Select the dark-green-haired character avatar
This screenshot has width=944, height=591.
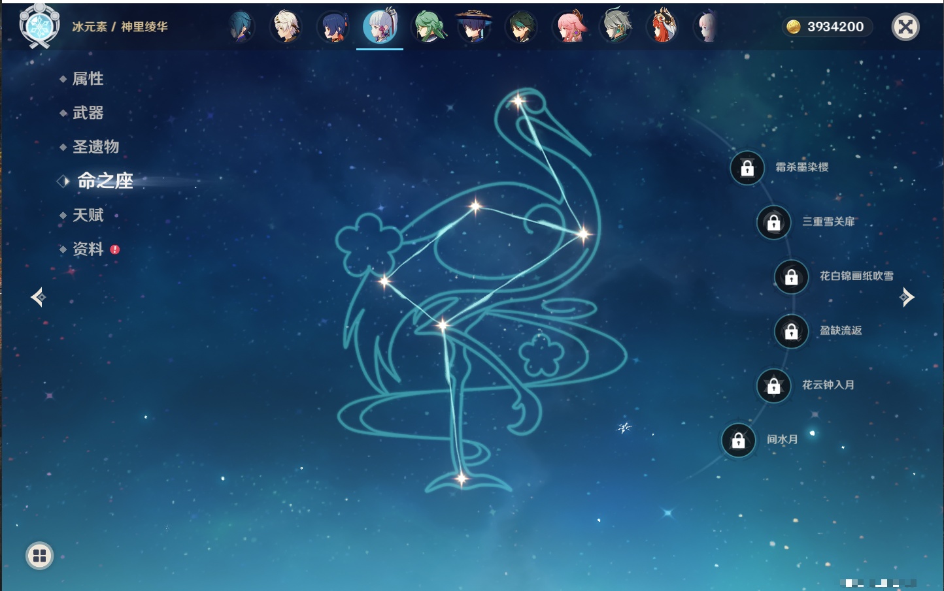point(521,27)
